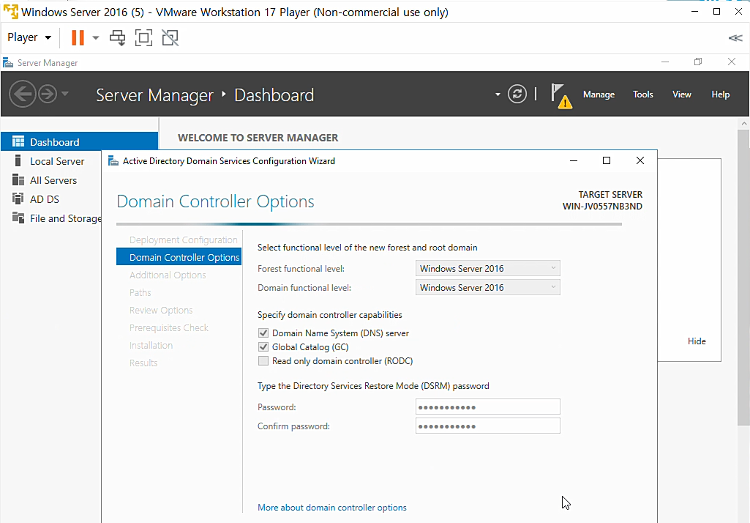Open notifications flag with warning

click(561, 96)
